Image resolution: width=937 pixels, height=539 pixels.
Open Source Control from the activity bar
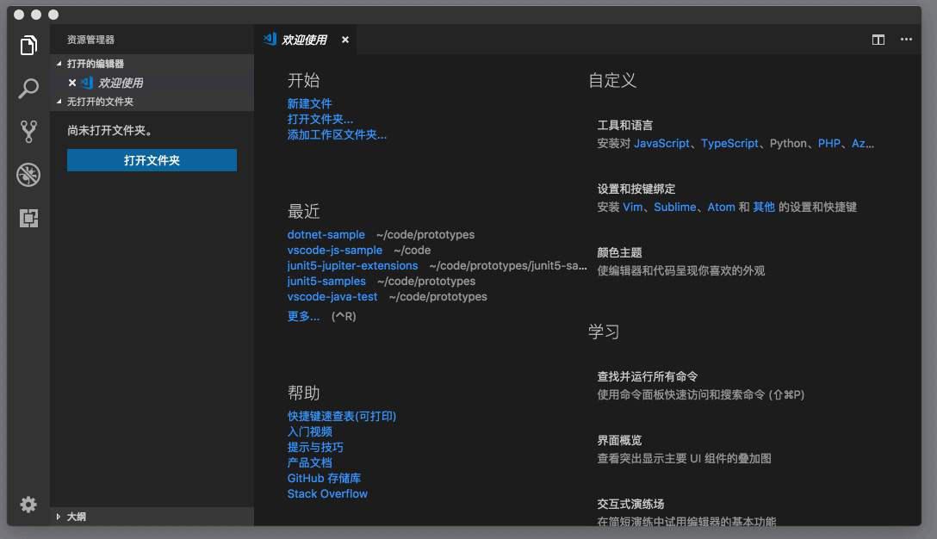click(x=28, y=131)
